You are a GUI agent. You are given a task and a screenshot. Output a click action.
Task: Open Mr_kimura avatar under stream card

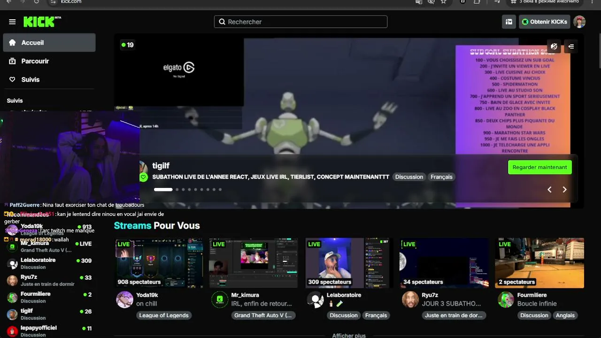tap(220, 300)
